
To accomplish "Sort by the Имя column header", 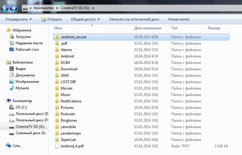I will pos(58,28).
